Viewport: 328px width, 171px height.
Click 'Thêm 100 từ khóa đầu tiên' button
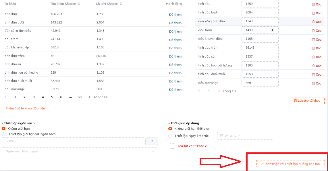pos(25,108)
